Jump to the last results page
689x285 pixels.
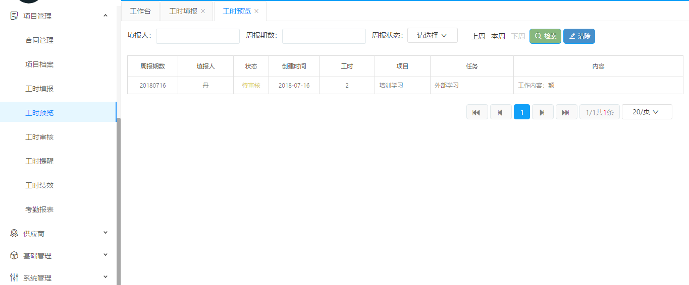[566, 112]
